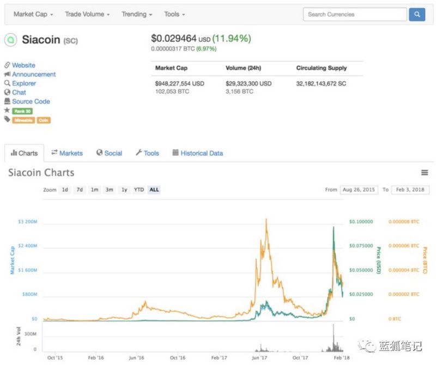Click the globe icon beside Social
Image resolution: width=436 pixels, height=365 pixels.
[99, 153]
